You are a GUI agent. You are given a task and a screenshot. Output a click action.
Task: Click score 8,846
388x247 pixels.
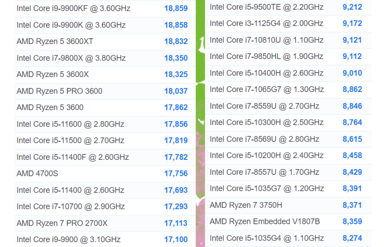pos(353,106)
